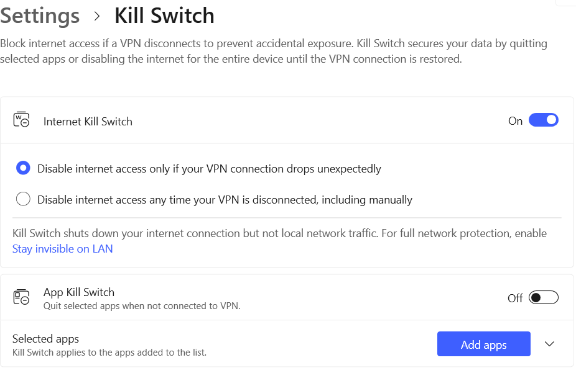Screen dimensions: 576x373
Task: Click the 'Block internet access' description paragraph
Action: click(x=274, y=52)
